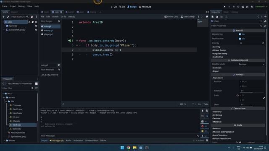Click signal connection icon on line 5
The height and width of the screenshot is (151, 269).
(69, 41)
